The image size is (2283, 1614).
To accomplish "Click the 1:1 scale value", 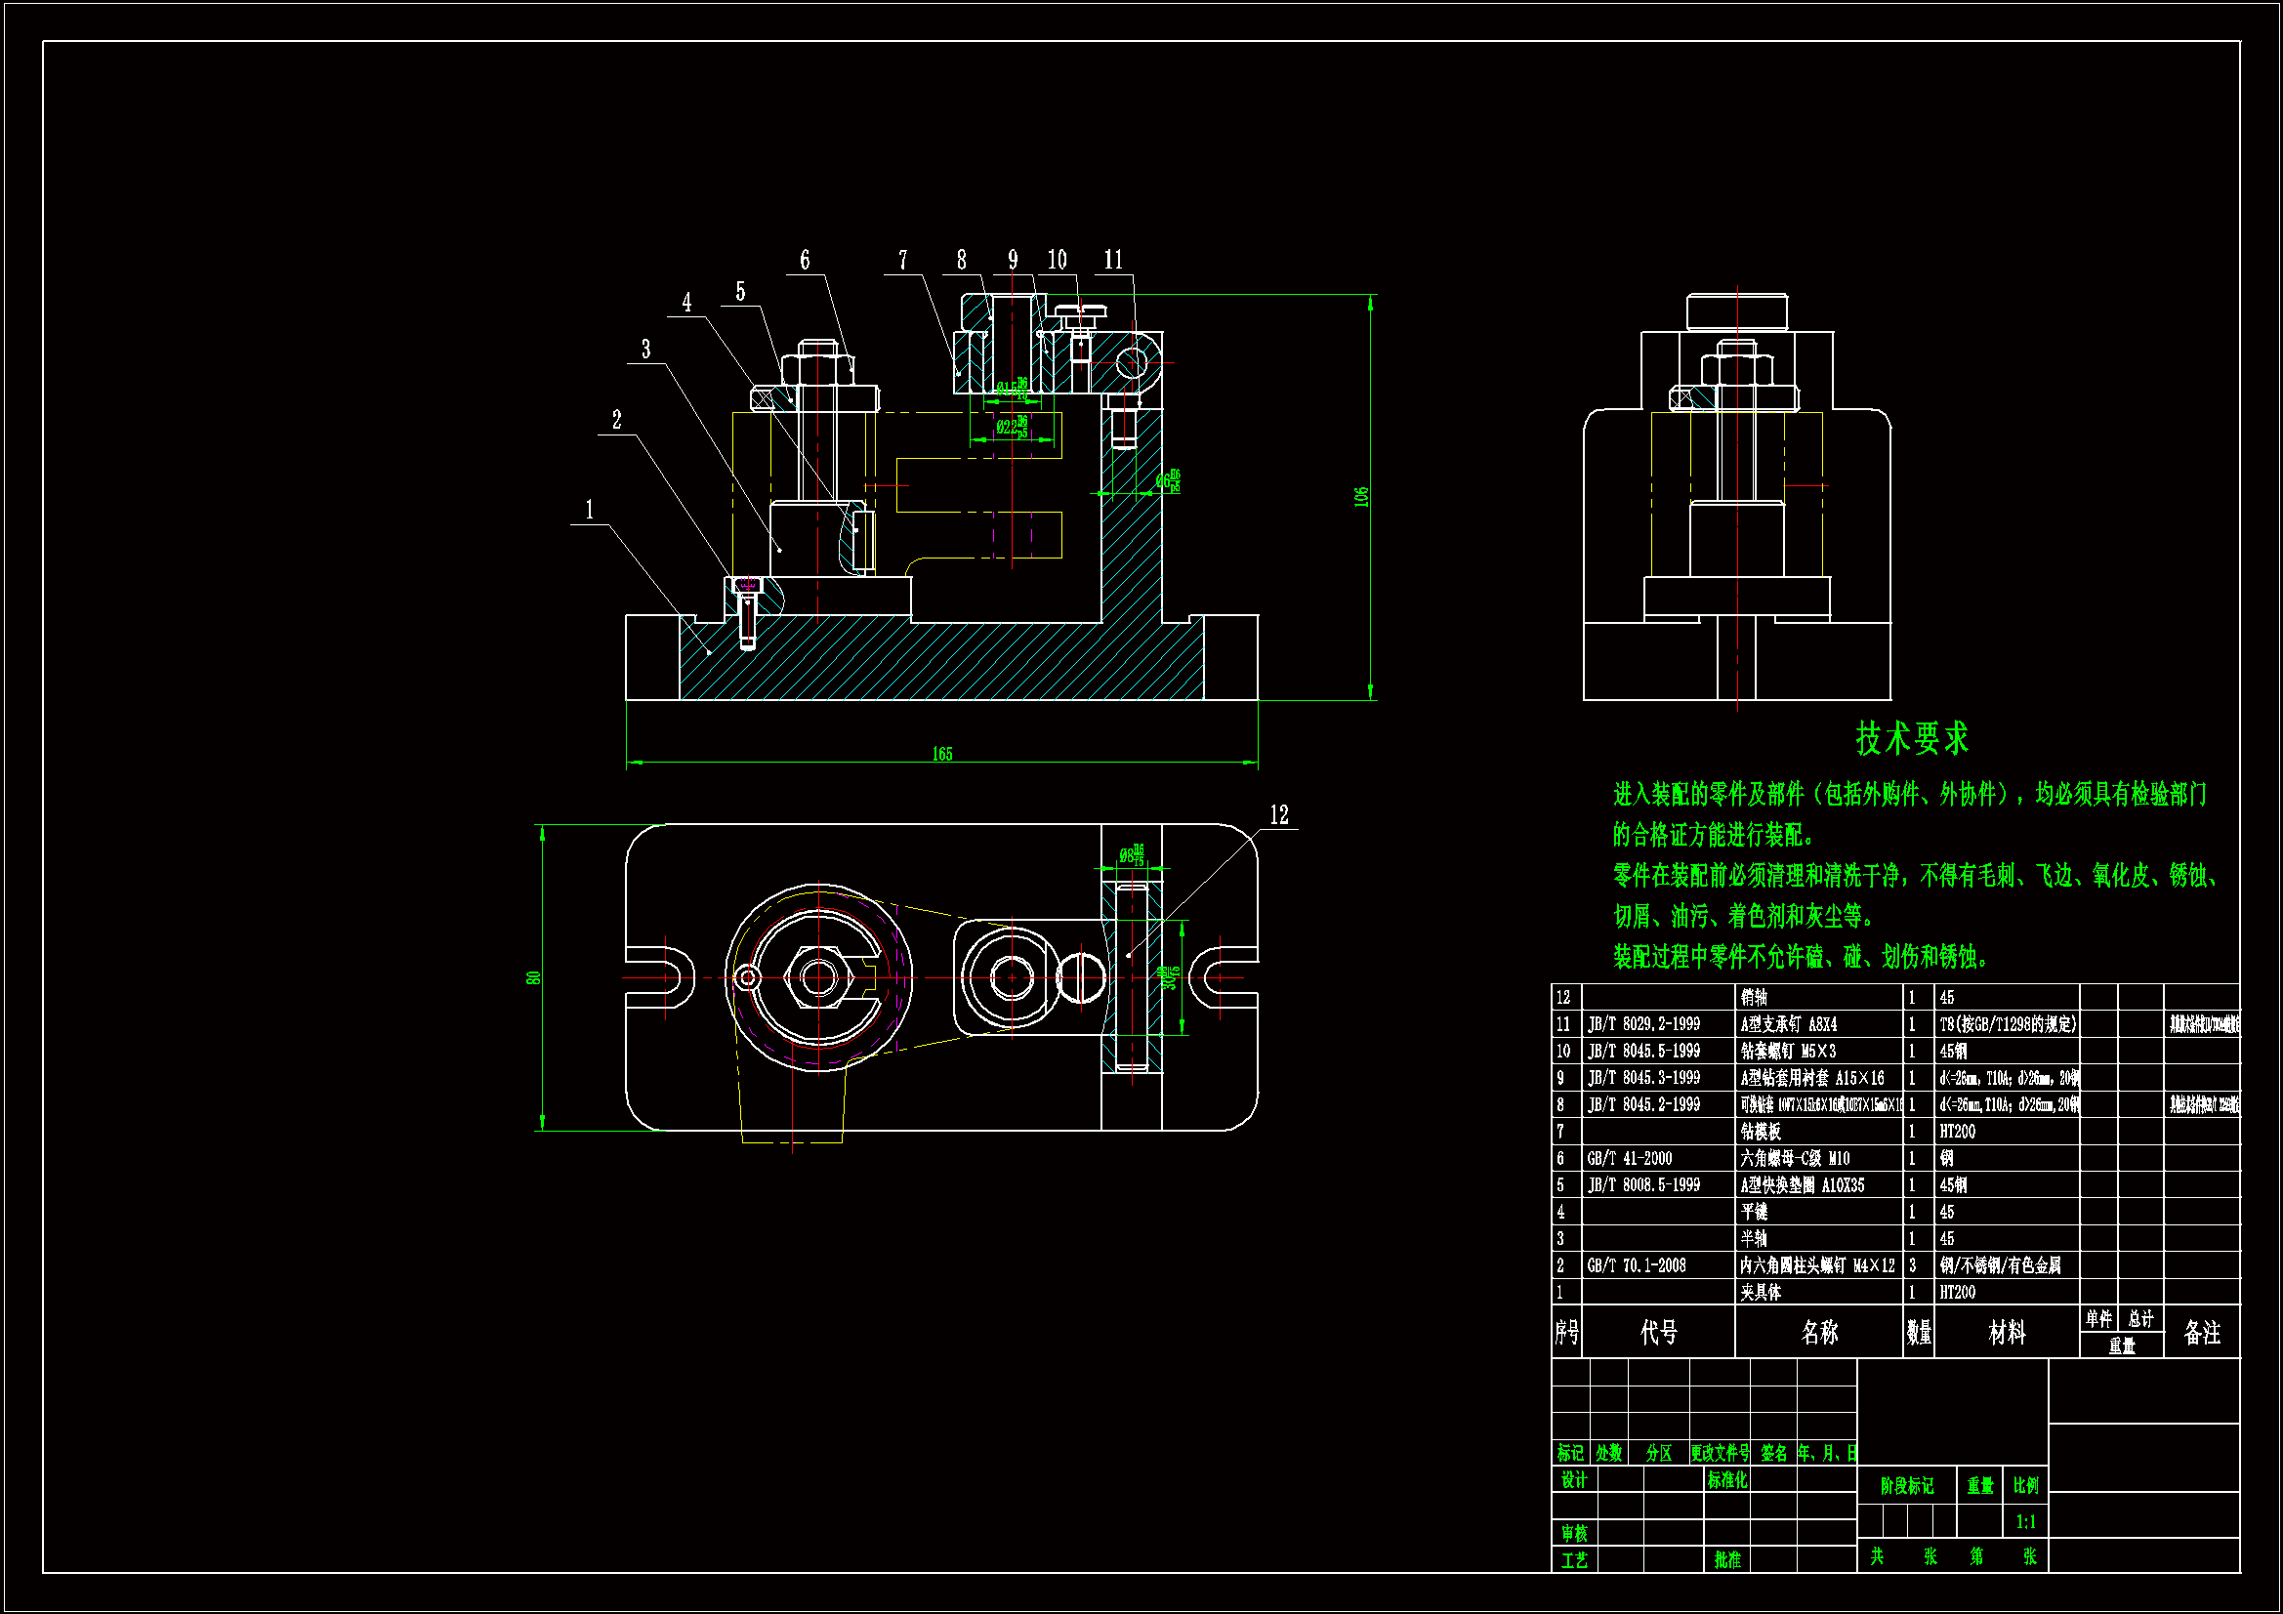I will pyautogui.click(x=2025, y=1522).
